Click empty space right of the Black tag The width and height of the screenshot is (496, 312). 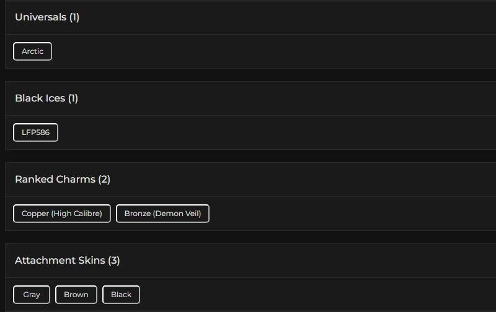310,295
